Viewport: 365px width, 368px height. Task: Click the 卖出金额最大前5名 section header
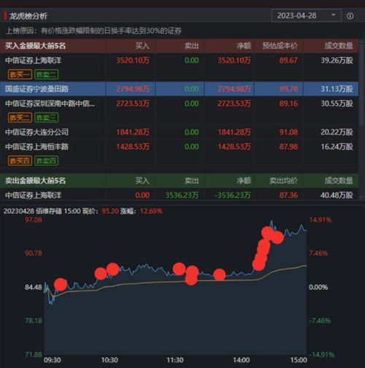click(x=36, y=180)
